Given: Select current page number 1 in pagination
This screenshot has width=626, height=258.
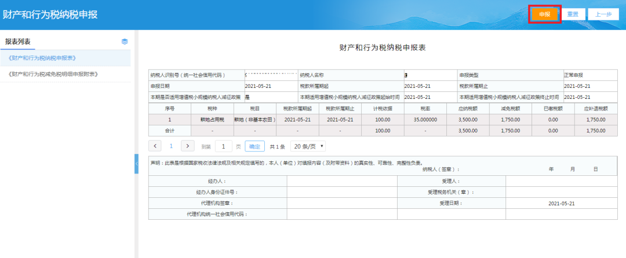Looking at the screenshot, I should coord(171,146).
